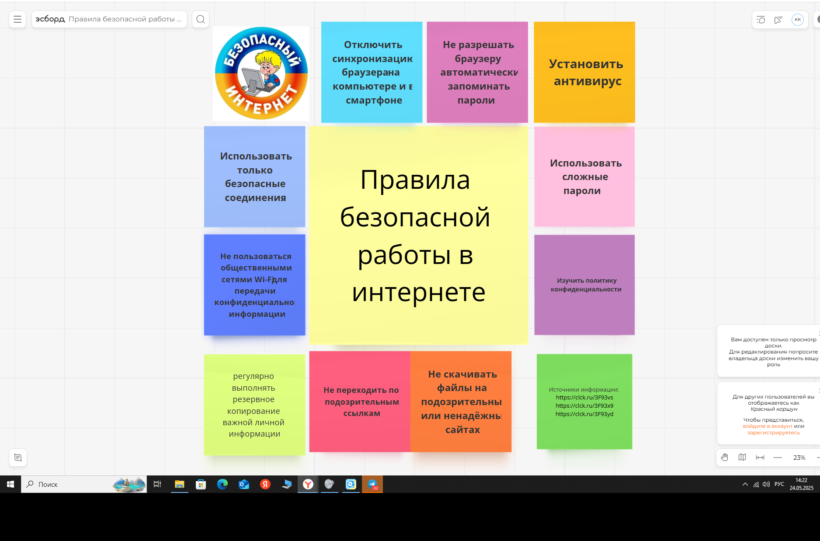Screen dimensions: 820x541
Task: Open the hamburger main menu
Action: coord(17,19)
